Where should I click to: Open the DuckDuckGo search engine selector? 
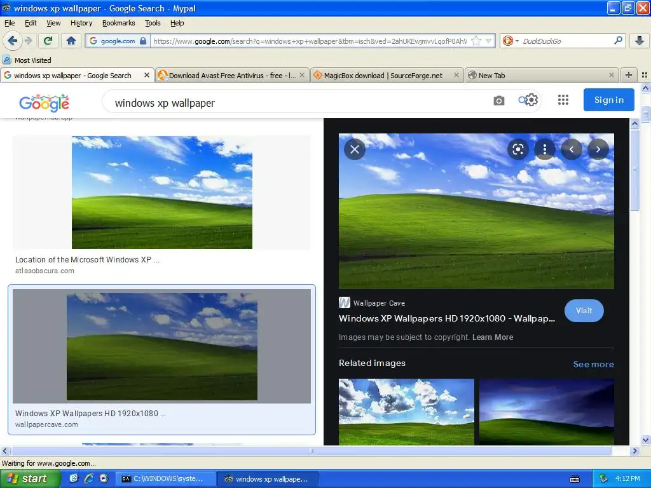coord(511,41)
